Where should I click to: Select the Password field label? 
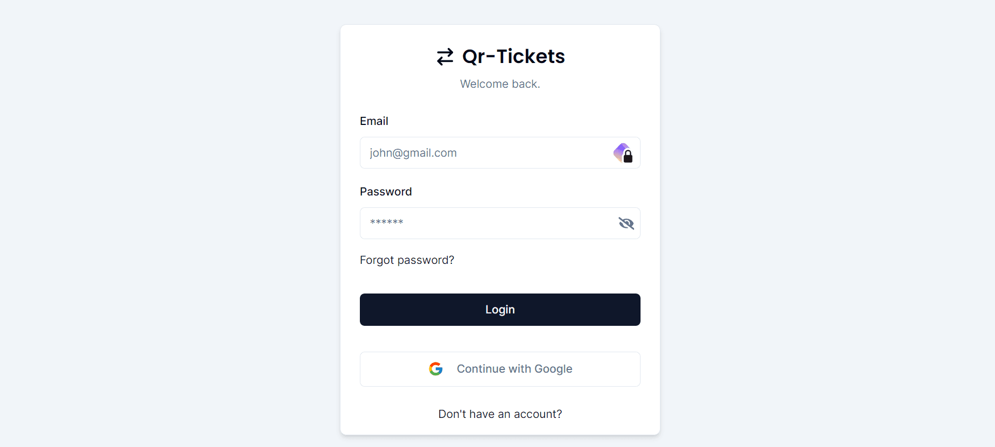point(386,192)
